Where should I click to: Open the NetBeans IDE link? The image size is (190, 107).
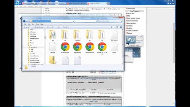click(131, 8)
